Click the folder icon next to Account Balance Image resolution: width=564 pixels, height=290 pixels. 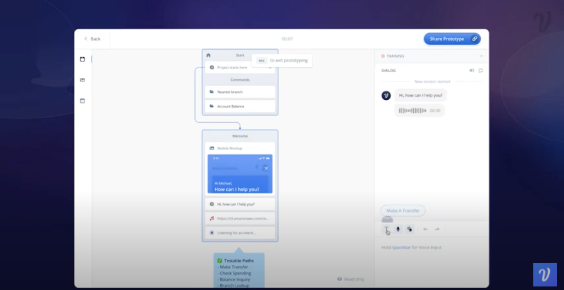coord(211,106)
